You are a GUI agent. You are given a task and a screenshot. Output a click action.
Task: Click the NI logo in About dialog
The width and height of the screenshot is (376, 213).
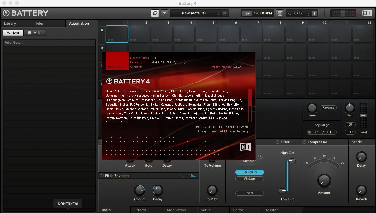click(246, 146)
